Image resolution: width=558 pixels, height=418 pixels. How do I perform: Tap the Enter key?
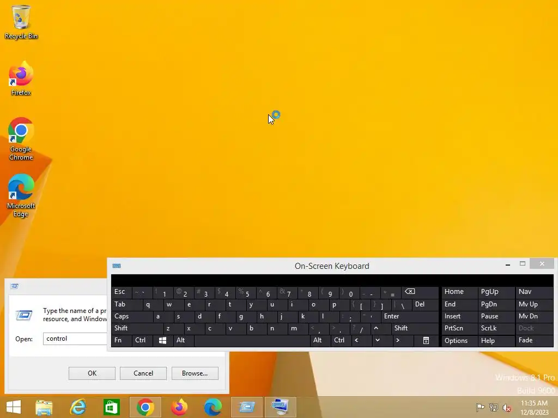tap(410, 316)
